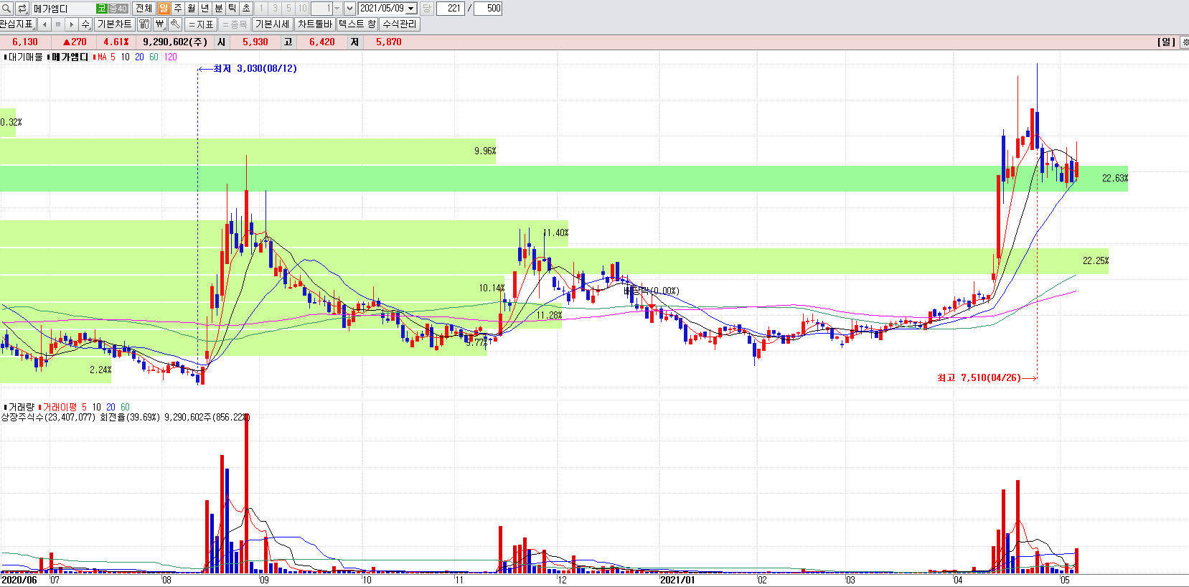The image size is (1189, 587).
Task: Click the blue MA 20 legend number
Action: [x=139, y=57]
